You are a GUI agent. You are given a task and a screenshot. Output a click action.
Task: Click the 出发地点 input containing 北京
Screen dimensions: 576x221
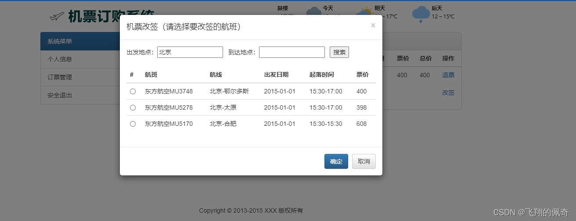190,52
